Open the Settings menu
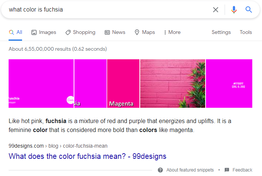 tap(221, 32)
